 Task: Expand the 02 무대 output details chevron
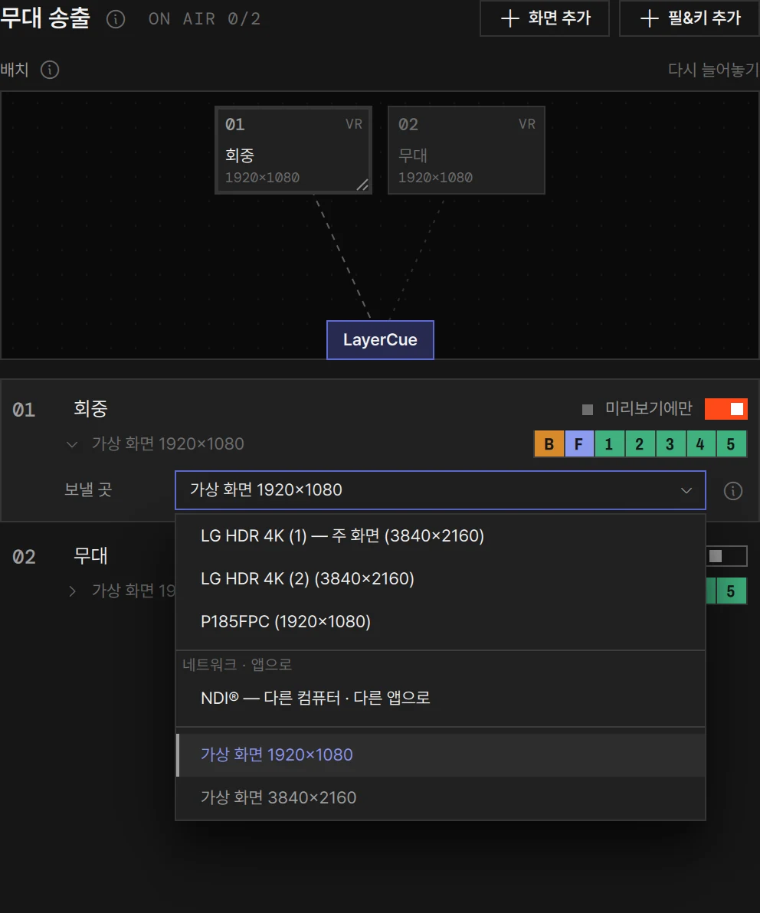[x=72, y=591]
